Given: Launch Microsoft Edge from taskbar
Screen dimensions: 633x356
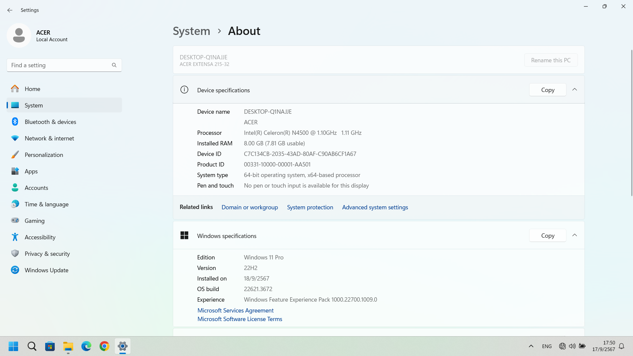Looking at the screenshot, I should (86, 346).
